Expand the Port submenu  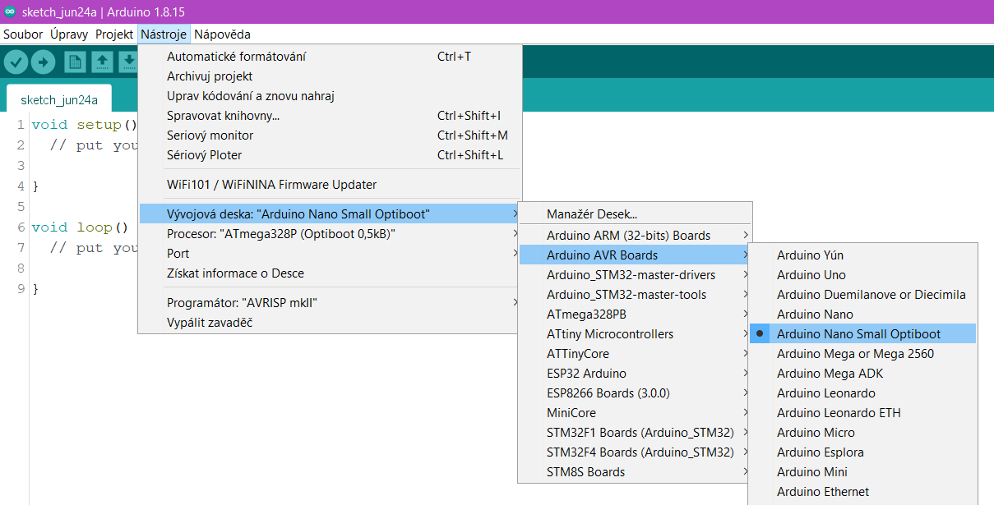330,254
